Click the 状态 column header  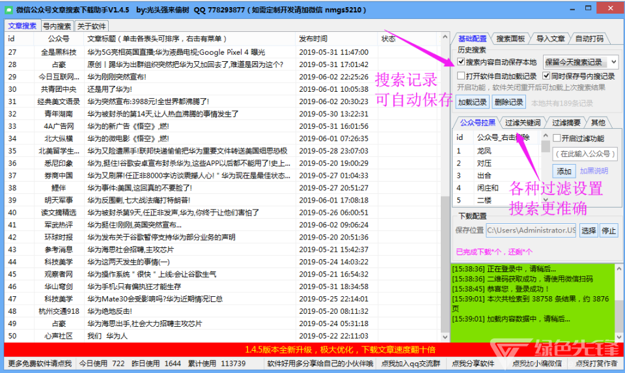408,38
